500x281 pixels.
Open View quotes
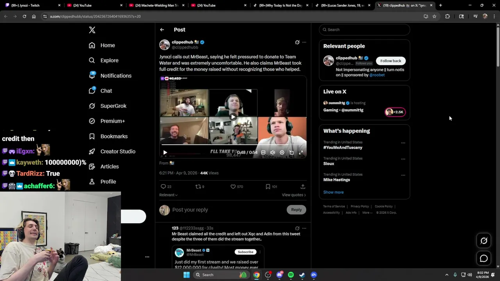(294, 195)
